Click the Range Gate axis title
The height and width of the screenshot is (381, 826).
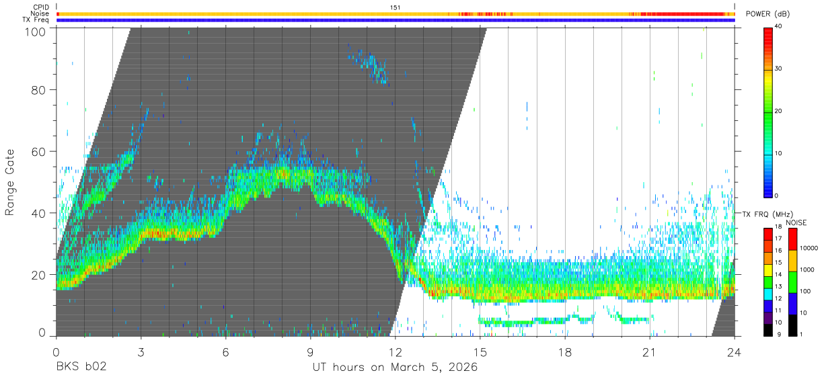coord(10,182)
